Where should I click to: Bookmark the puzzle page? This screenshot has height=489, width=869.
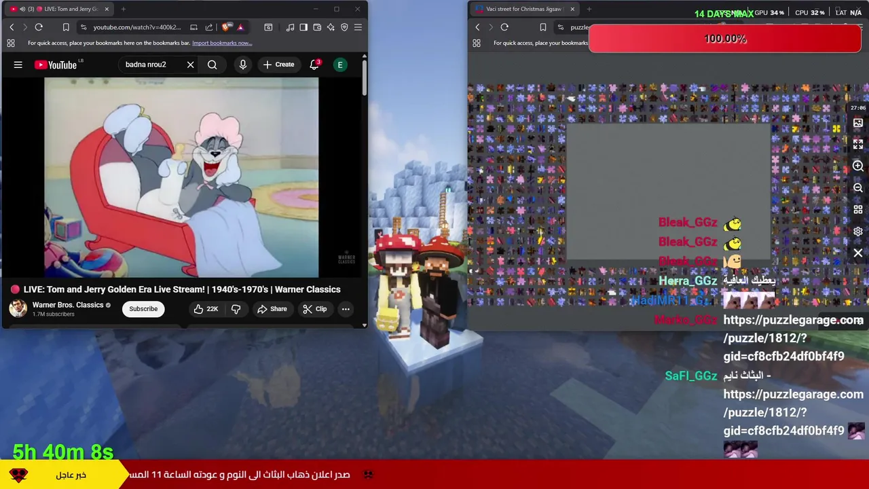542,27
